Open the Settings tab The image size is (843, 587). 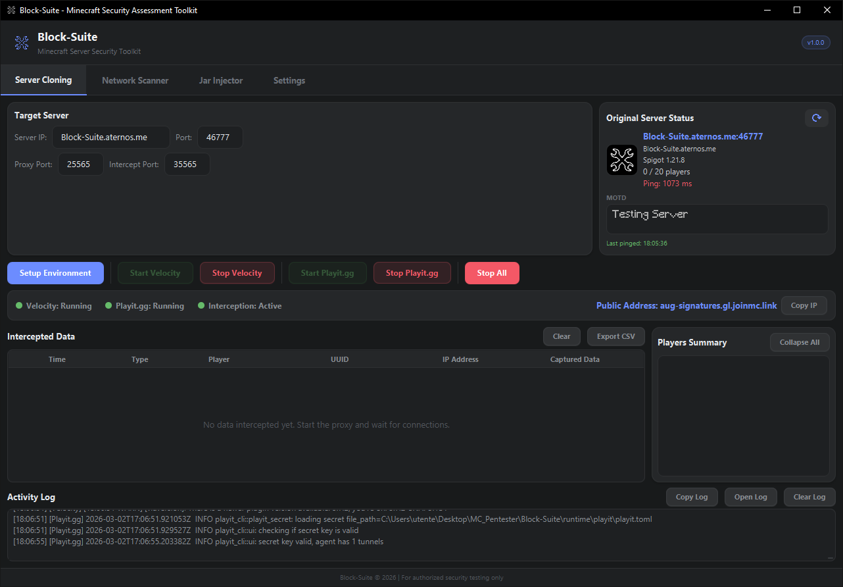pyautogui.click(x=289, y=80)
